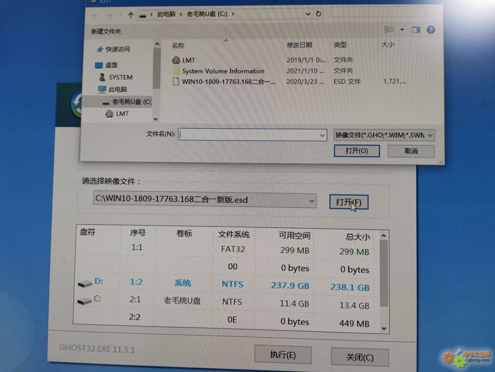Screen dimensions: 495x372
Task: Click the 执行(E) execute button
Action: pyautogui.click(x=283, y=355)
